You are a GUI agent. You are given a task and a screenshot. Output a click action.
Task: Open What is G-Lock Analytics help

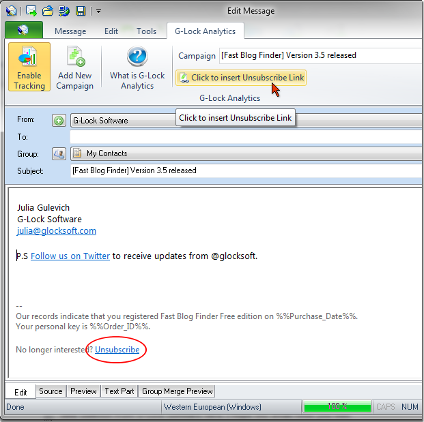pos(137,67)
